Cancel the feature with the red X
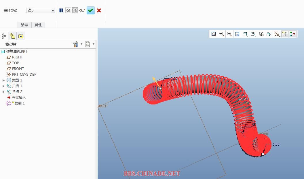This screenshot has height=179, width=304. point(99,10)
